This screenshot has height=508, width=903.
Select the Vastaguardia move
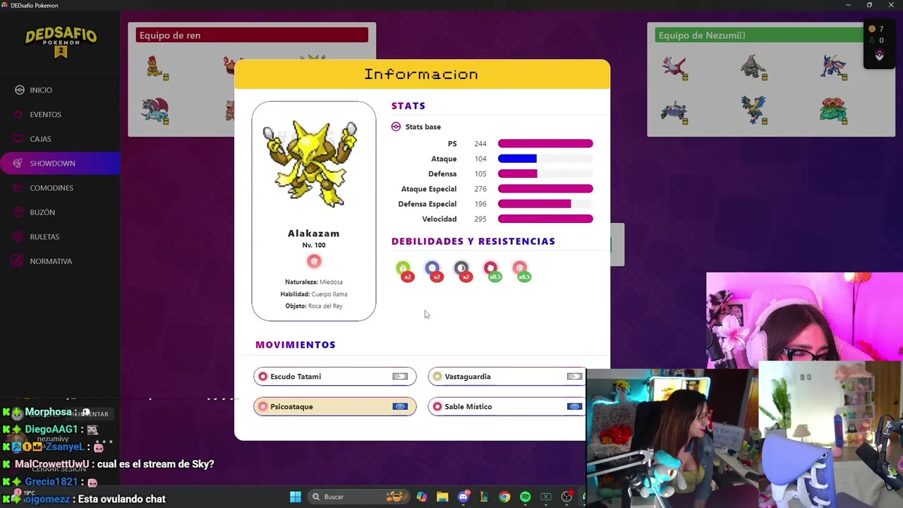coord(507,376)
